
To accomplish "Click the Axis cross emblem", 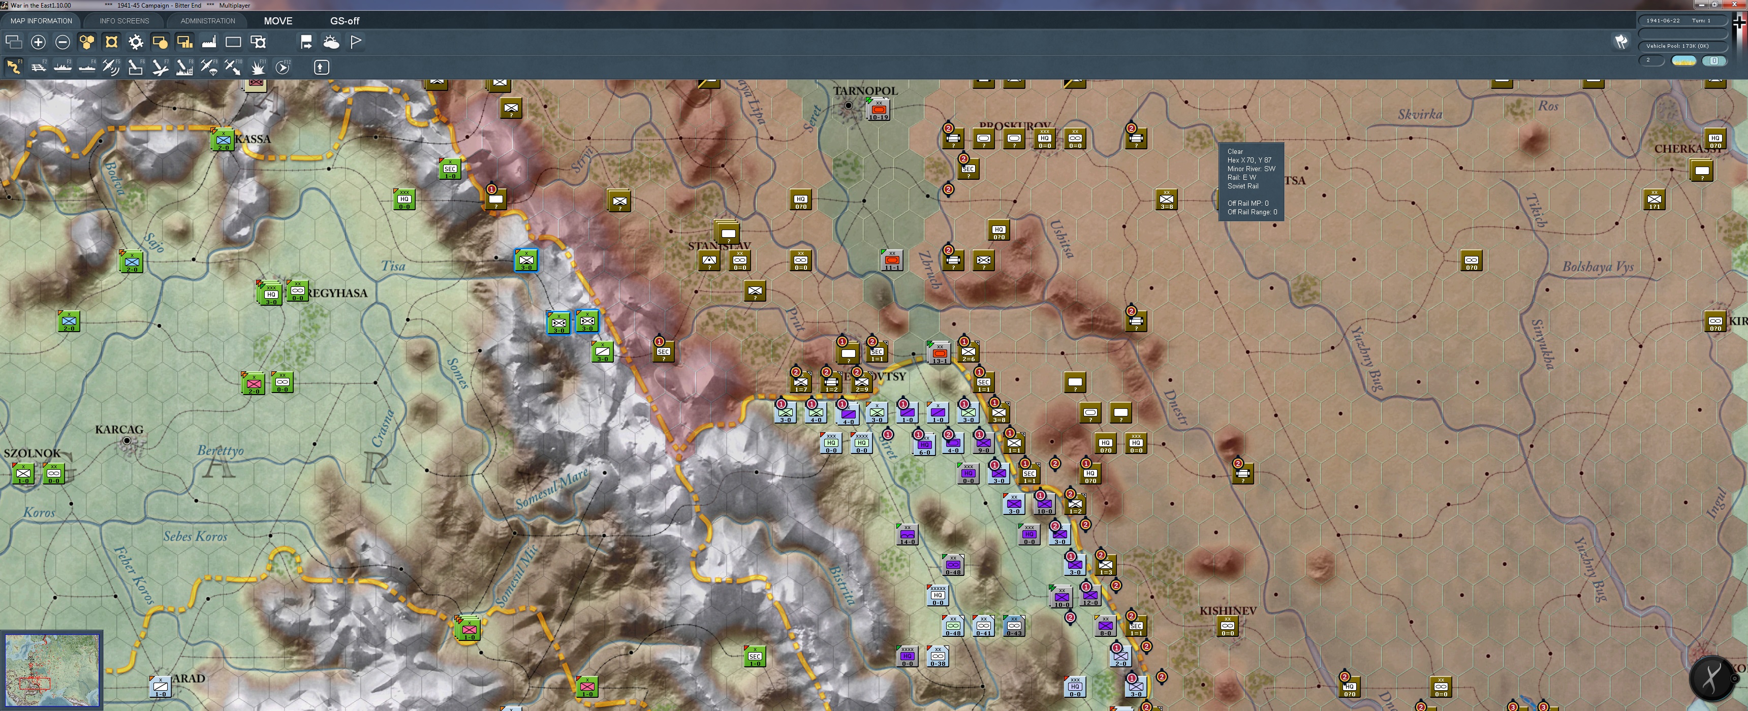I will 1740,22.
